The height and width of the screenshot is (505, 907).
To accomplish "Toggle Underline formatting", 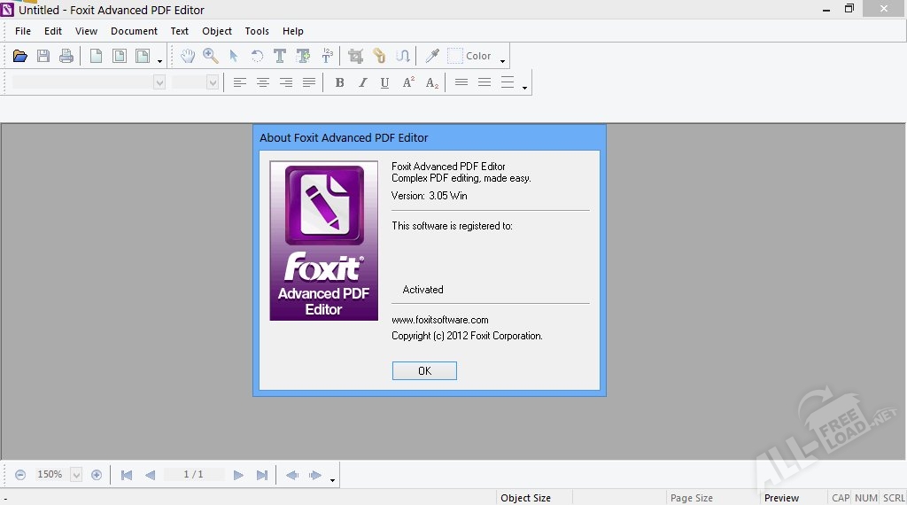I will tap(384, 82).
